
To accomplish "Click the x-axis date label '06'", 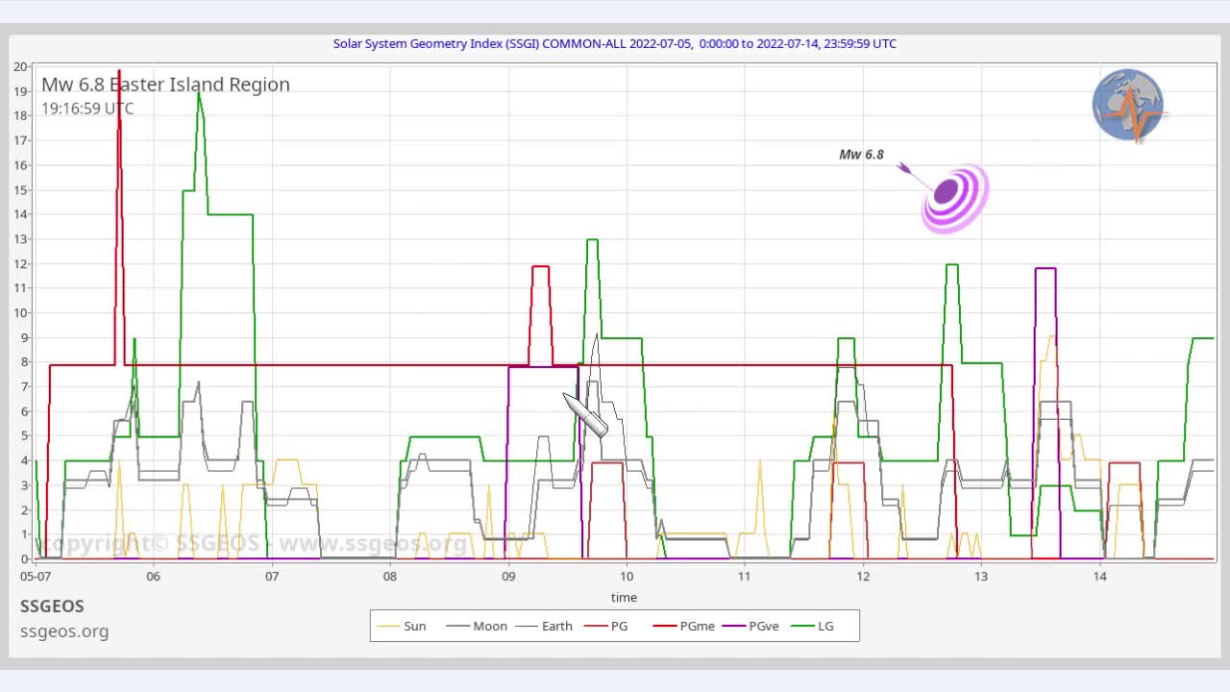I will point(154,576).
